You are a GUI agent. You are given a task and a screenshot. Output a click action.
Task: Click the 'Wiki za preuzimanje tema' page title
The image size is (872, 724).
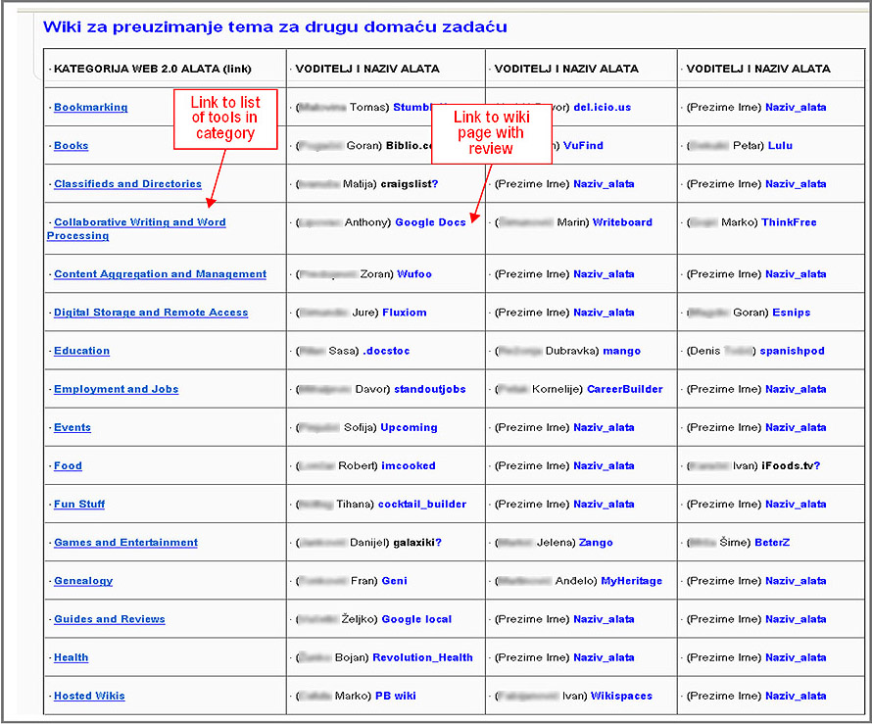pyautogui.click(x=274, y=27)
